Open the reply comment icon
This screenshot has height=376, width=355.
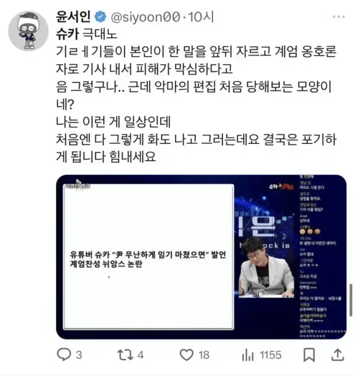[x=64, y=355]
